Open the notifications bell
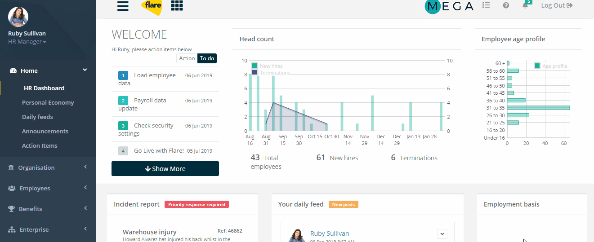 pos(525,5)
